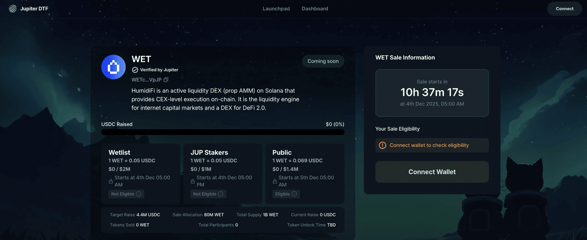587x240 pixels.
Task: Click the lock icon in the Wetlist card
Action: point(111,181)
